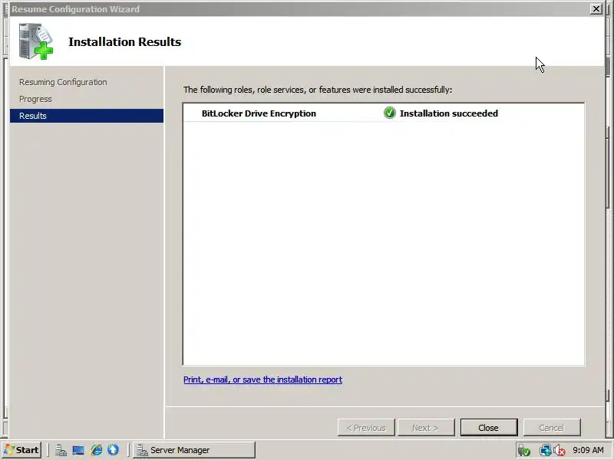Click the network status tray icon

pos(545,451)
